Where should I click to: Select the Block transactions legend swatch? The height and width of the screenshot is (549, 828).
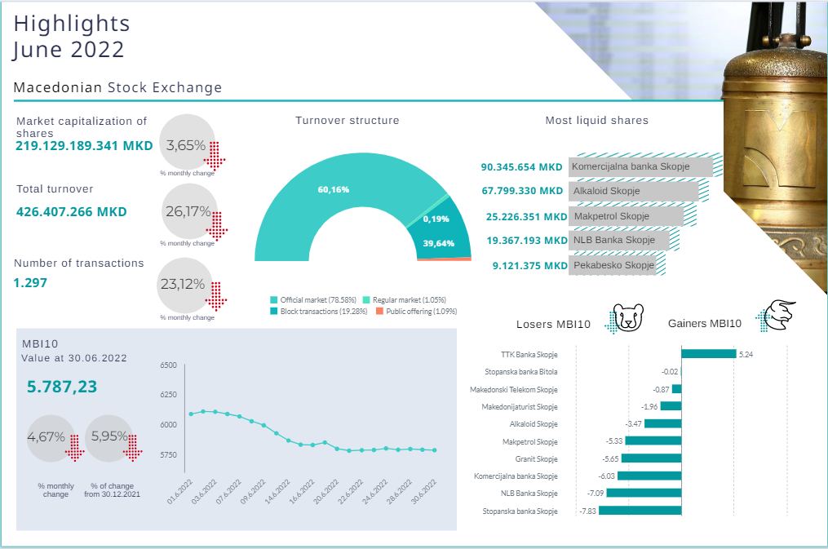[274, 311]
